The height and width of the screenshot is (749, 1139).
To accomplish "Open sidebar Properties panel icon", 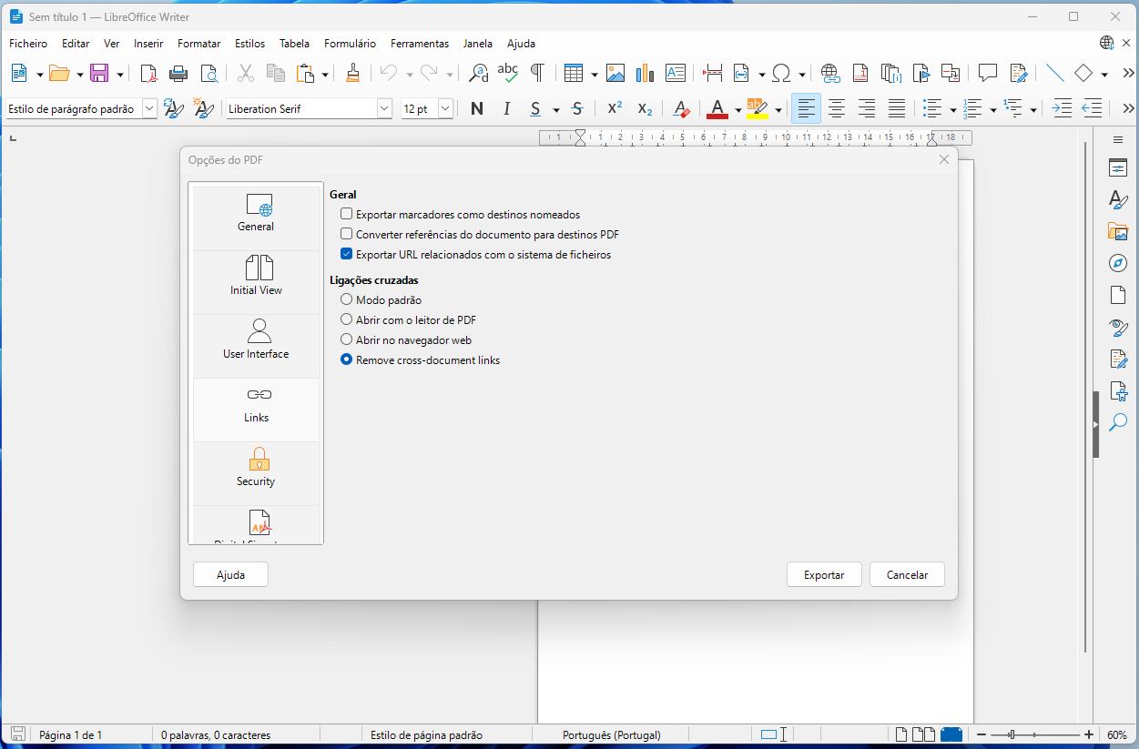I will tap(1117, 168).
